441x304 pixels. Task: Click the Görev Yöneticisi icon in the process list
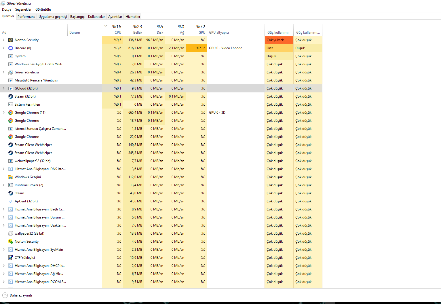(11, 72)
